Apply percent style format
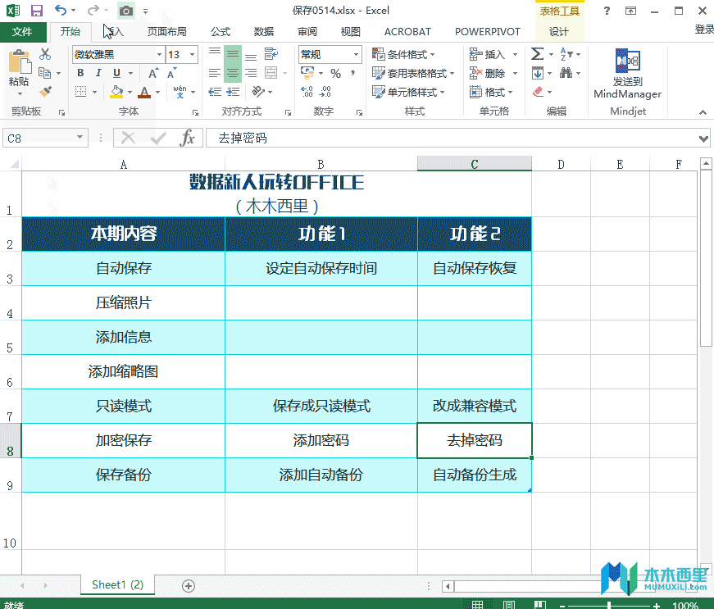 pyautogui.click(x=335, y=73)
